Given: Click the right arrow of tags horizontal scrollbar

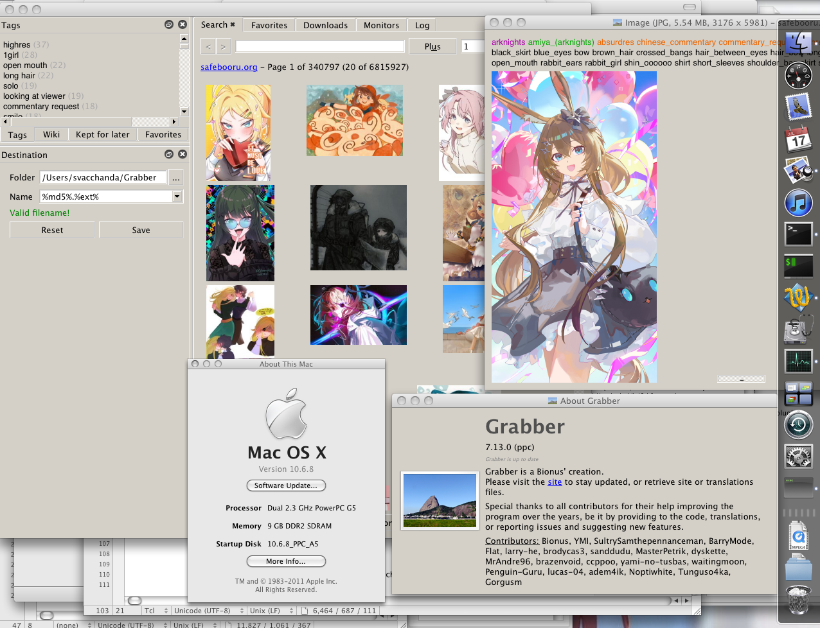Looking at the screenshot, I should [x=174, y=121].
